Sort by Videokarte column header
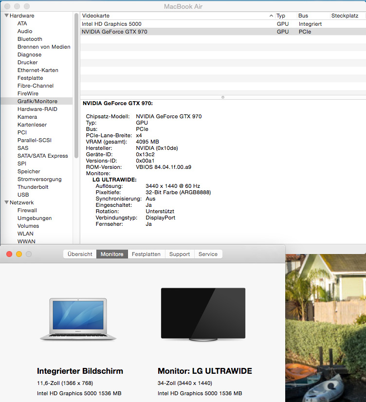This screenshot has width=366, height=402. 177,16
